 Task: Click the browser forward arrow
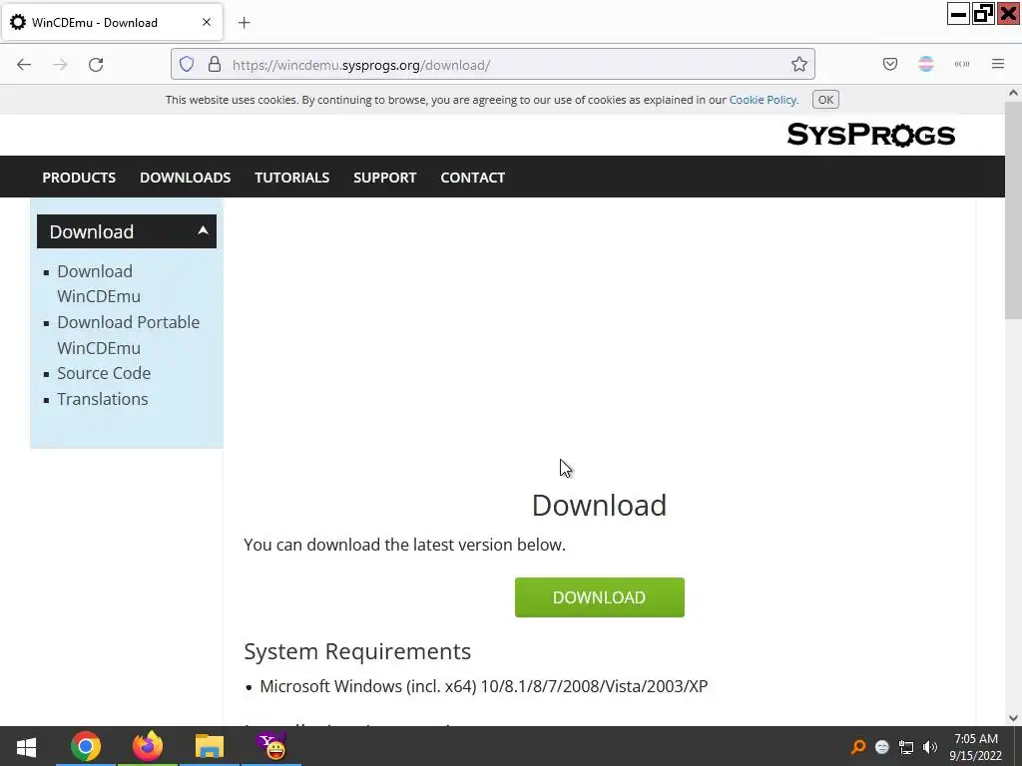click(x=60, y=65)
